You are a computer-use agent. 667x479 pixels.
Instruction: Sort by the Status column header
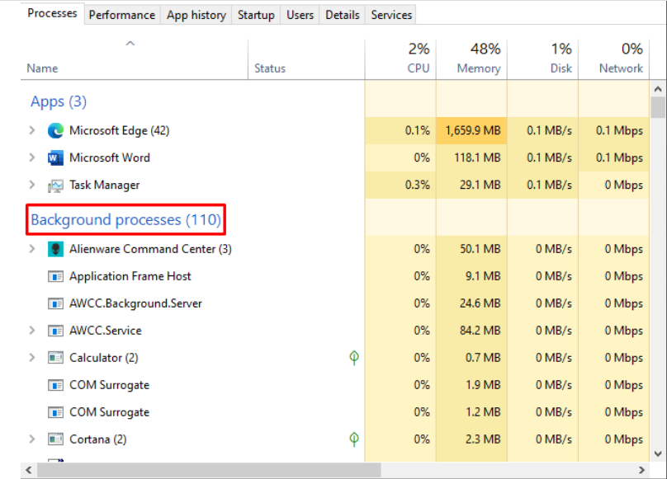point(306,59)
